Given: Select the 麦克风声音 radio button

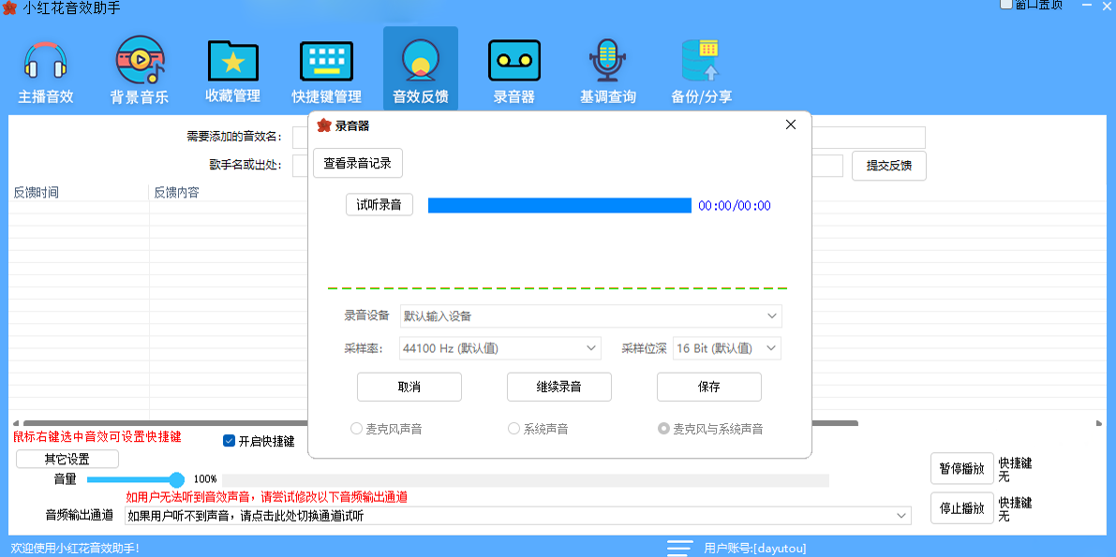Looking at the screenshot, I should pyautogui.click(x=356, y=428).
